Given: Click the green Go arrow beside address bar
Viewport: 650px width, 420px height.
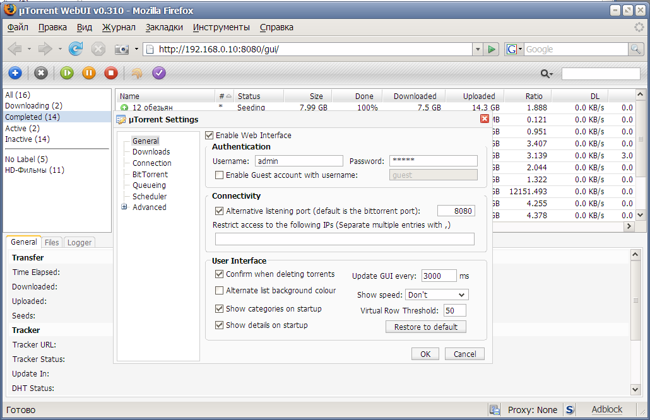Looking at the screenshot, I should (492, 49).
